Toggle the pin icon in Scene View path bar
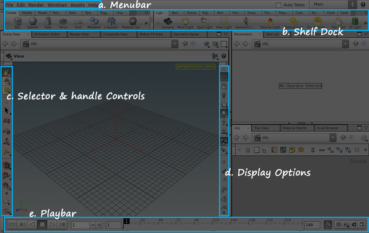The height and width of the screenshot is (233, 369). coord(185,44)
